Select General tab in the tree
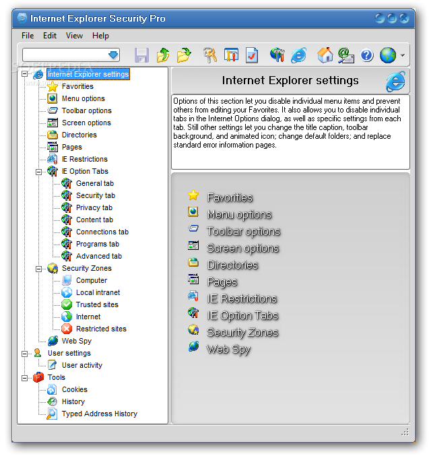429x456 pixels. pos(95,183)
